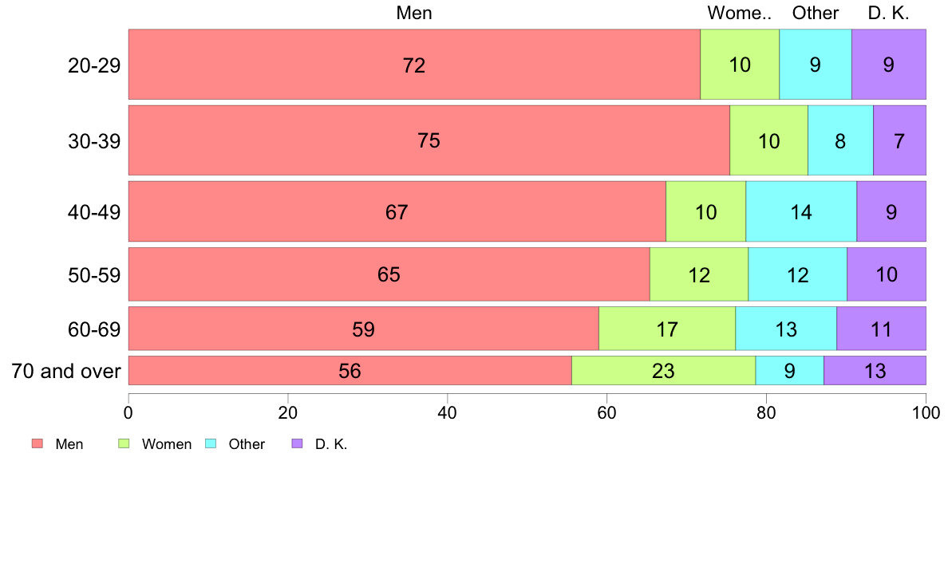Click the cyan Other legend swatch

[211, 444]
